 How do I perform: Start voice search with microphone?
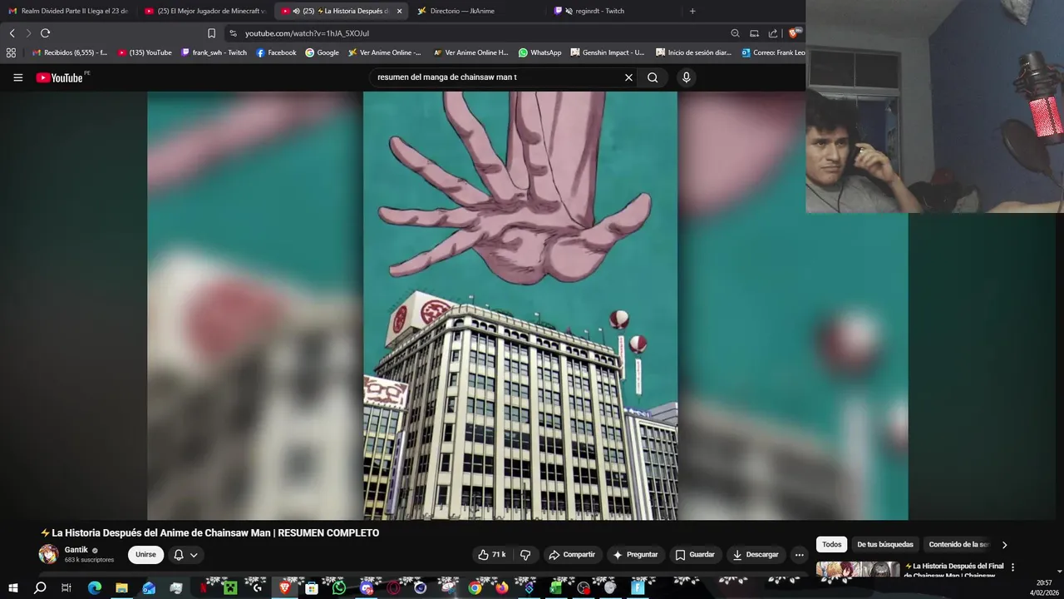click(x=686, y=77)
